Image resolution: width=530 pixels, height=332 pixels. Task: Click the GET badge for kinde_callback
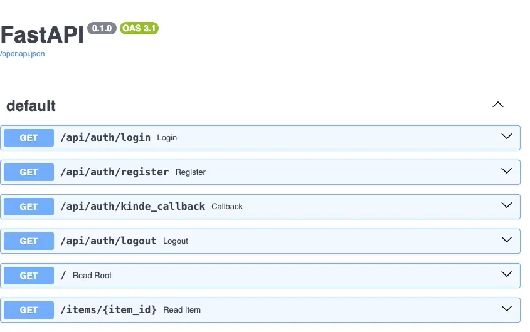(29, 207)
